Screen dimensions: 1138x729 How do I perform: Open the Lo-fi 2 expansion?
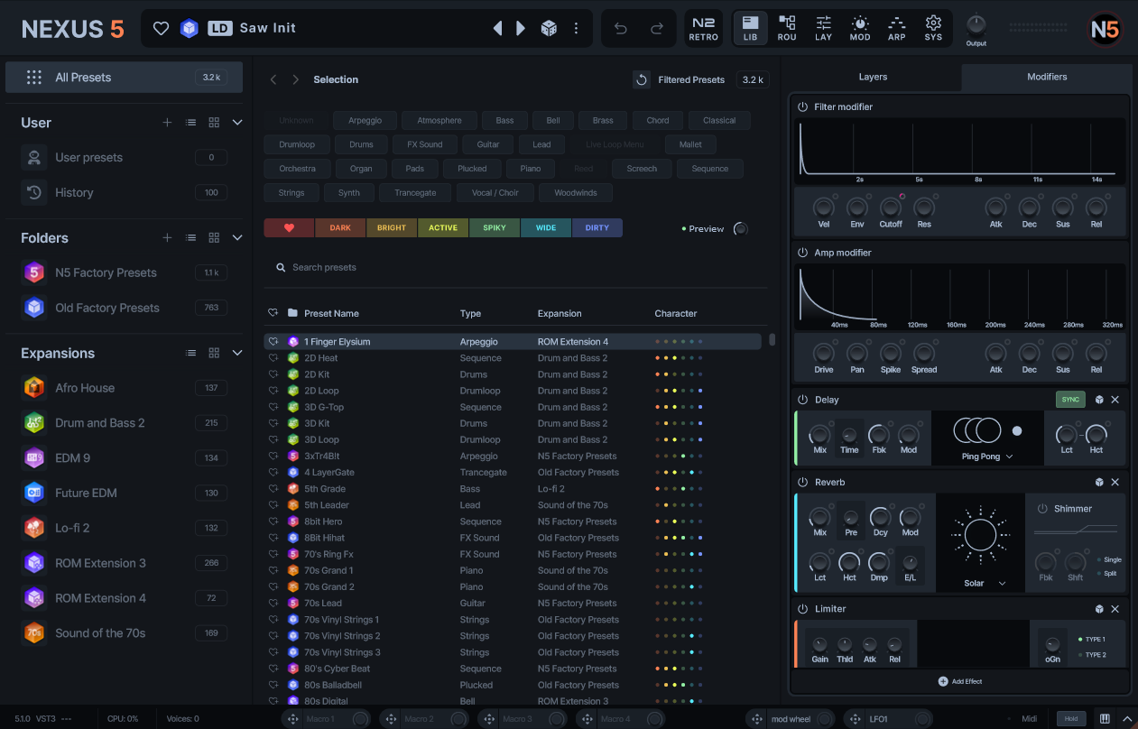point(124,528)
